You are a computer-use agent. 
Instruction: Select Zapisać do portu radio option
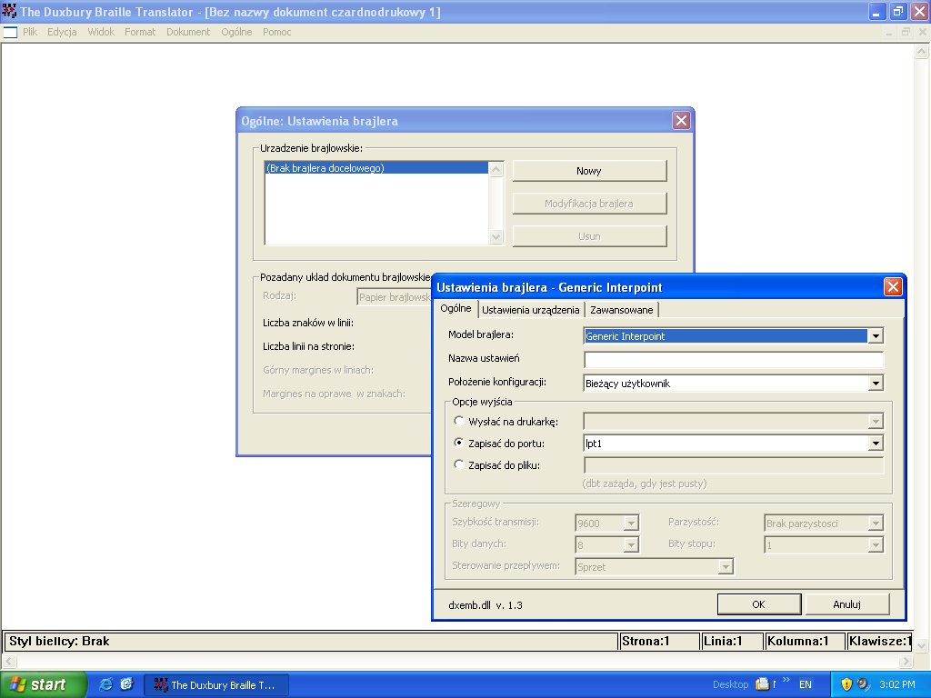[x=458, y=443]
